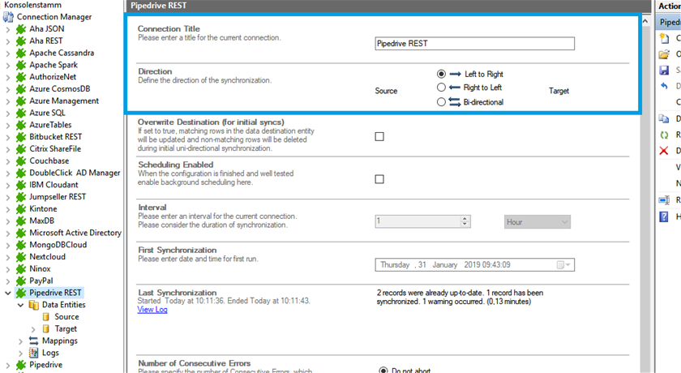Select the Bi-directional radio button

(x=441, y=102)
